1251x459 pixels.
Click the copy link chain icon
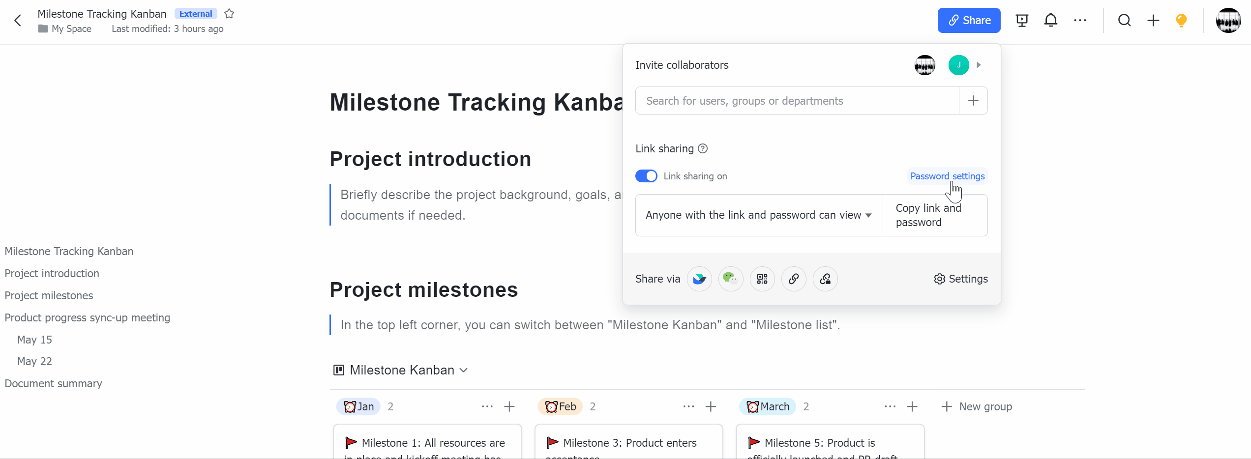(794, 279)
